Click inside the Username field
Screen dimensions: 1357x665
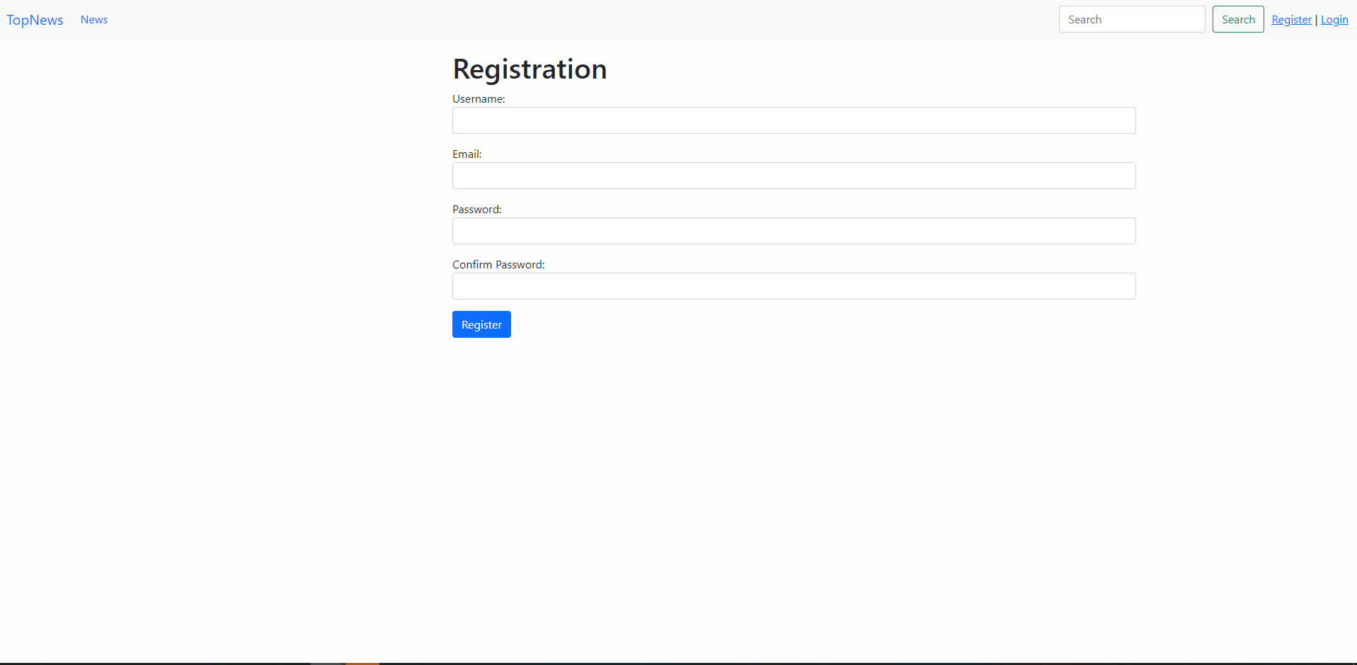(x=793, y=120)
